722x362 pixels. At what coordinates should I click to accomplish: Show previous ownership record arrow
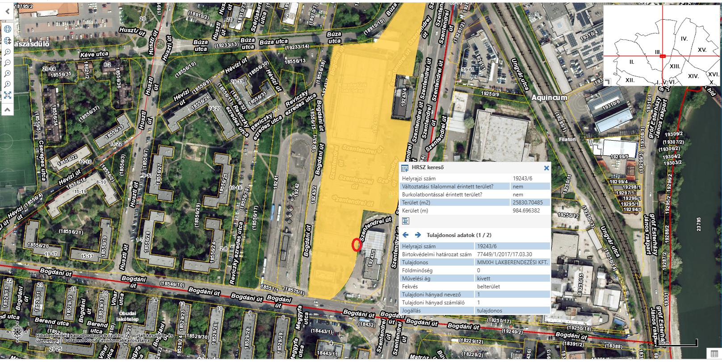pos(406,235)
